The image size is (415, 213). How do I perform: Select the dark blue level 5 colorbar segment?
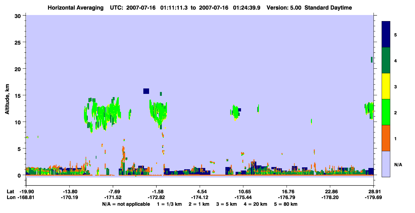[386, 34]
